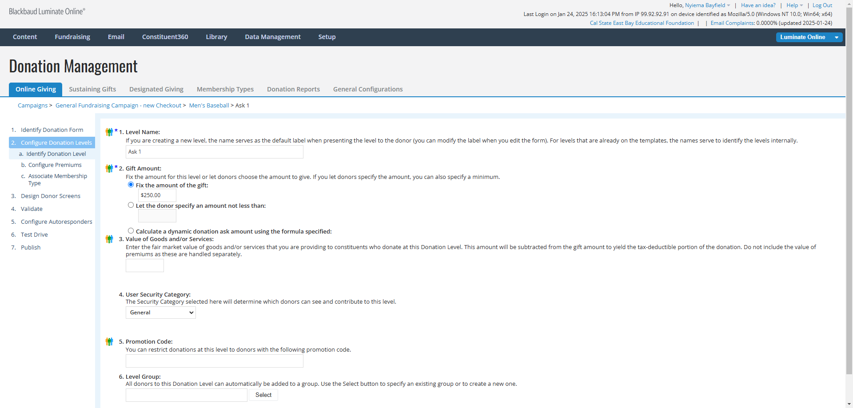This screenshot has width=853, height=408.
Task: Click the Log Out link
Action: click(x=822, y=5)
